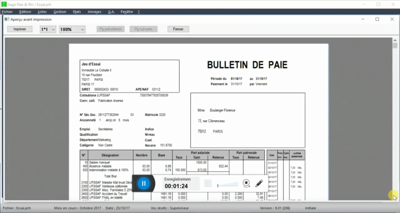Open the Fenêtre menu
Viewport: 400px width, 213px height.
[127, 12]
